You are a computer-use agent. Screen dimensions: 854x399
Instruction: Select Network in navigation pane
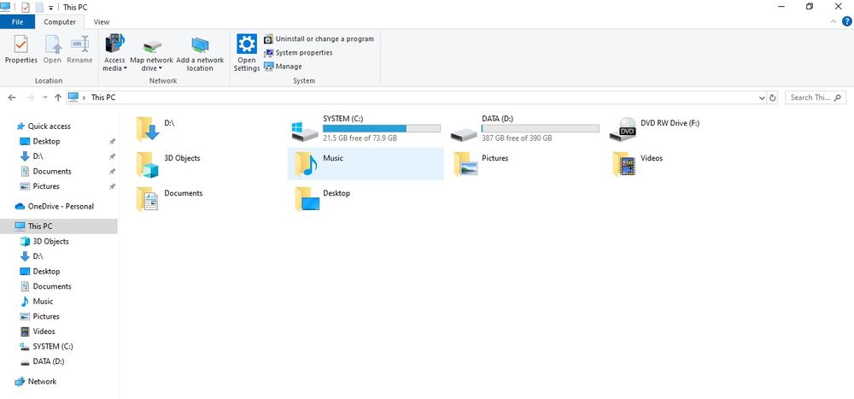(42, 382)
